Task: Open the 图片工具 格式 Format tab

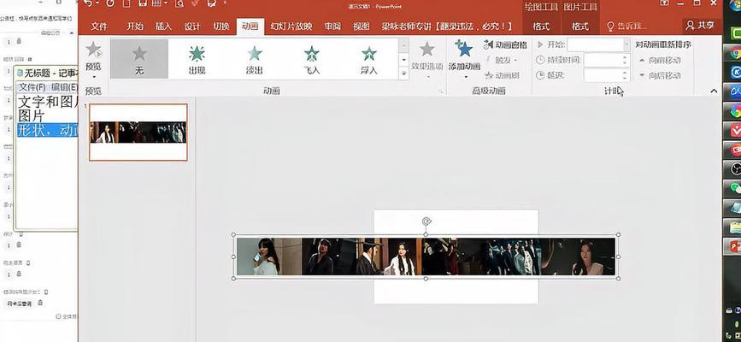Action: [x=580, y=27]
